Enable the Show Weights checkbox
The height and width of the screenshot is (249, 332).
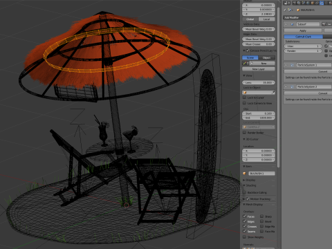click(244, 237)
